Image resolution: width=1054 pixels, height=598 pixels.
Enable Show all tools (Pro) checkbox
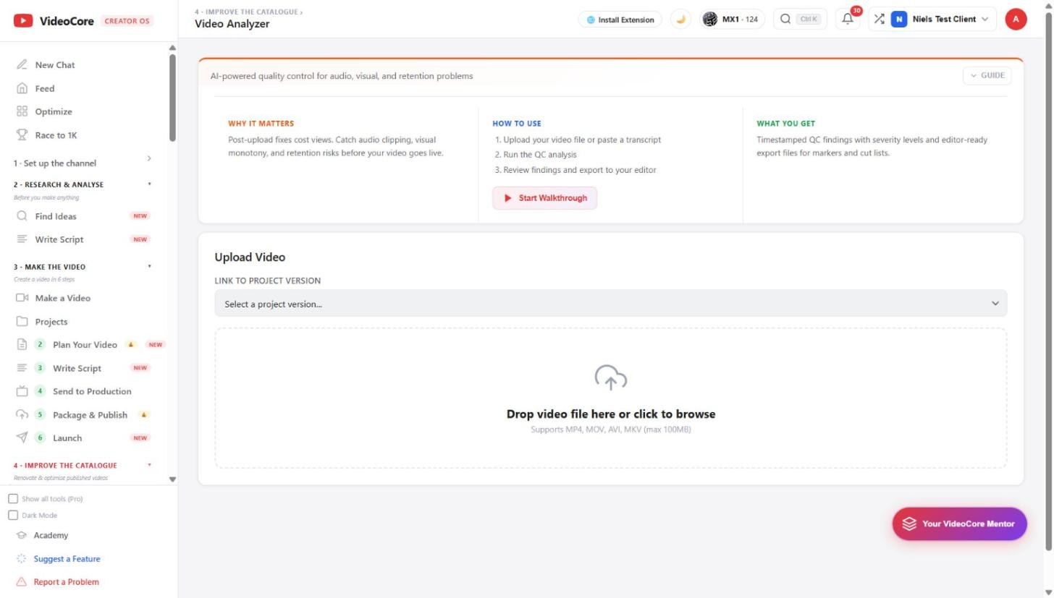click(13, 499)
